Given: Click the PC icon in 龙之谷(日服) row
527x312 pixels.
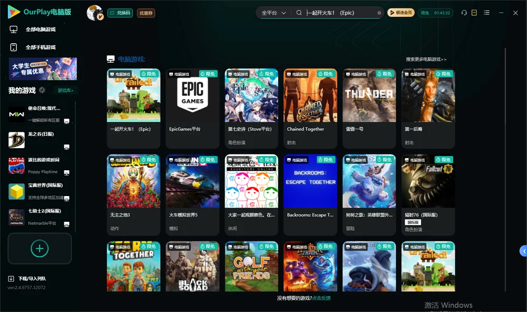Looking at the screenshot, I should [66, 147].
